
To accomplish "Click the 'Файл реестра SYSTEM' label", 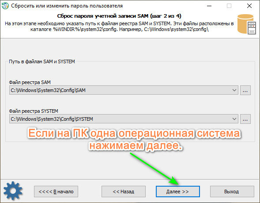I will click(x=34, y=111).
